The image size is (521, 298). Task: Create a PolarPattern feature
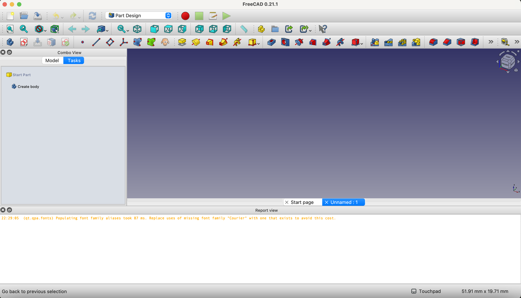pyautogui.click(x=402, y=42)
